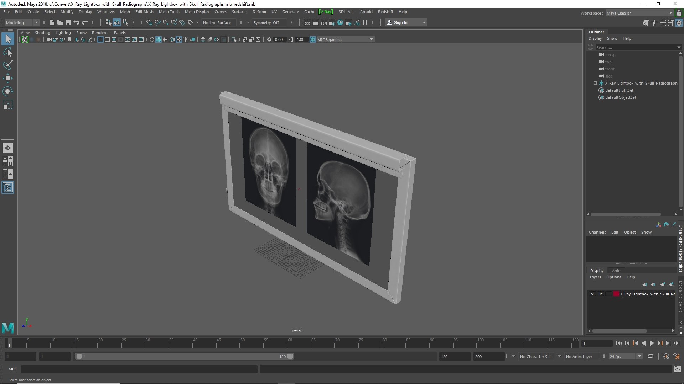Screen dimensions: 684x384
Task: Open Render Settings
Action: [332, 22]
